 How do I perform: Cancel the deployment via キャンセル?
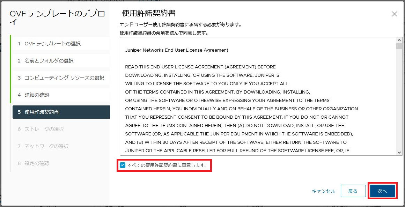tap(323, 191)
